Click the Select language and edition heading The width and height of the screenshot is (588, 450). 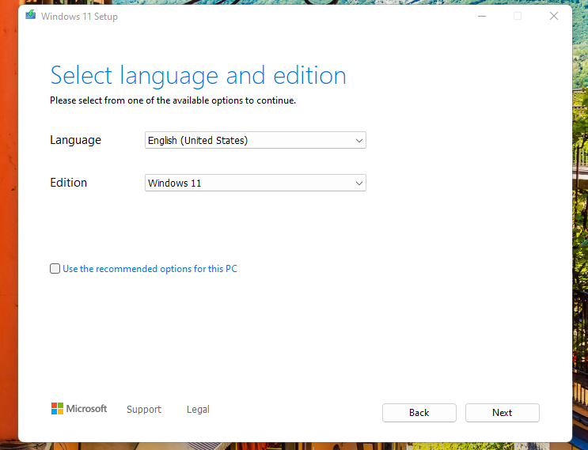coord(198,75)
